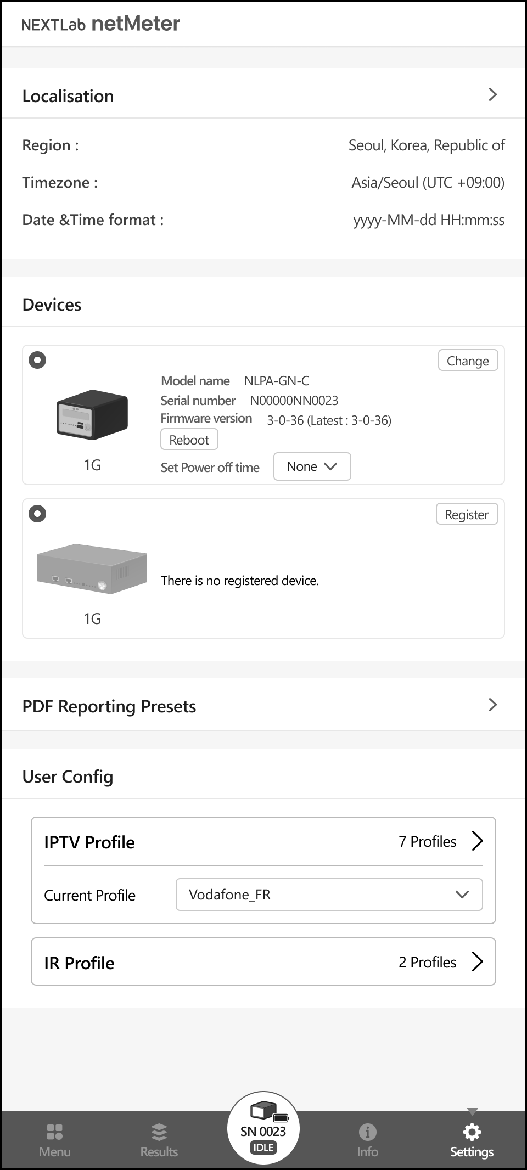
Task: Open the Current Profile Vodafone_FR dropdown
Action: pos(329,895)
